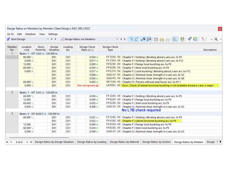
Task: Click the Location x [in] column header
Action: [27, 48]
